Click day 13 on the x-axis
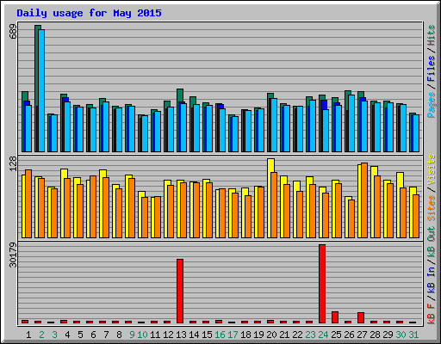 181,335
